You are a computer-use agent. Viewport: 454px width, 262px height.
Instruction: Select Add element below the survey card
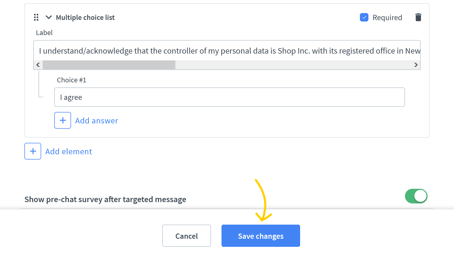click(x=68, y=151)
